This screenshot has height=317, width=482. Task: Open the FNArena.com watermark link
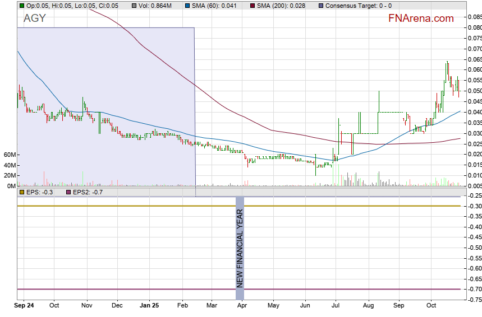(421, 18)
